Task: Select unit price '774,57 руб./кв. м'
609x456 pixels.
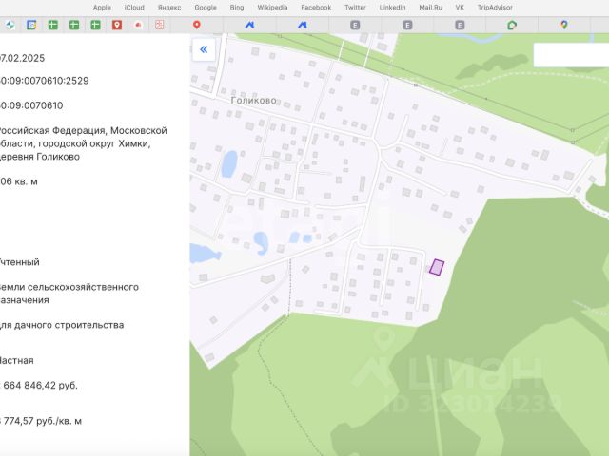Action: click(x=41, y=421)
